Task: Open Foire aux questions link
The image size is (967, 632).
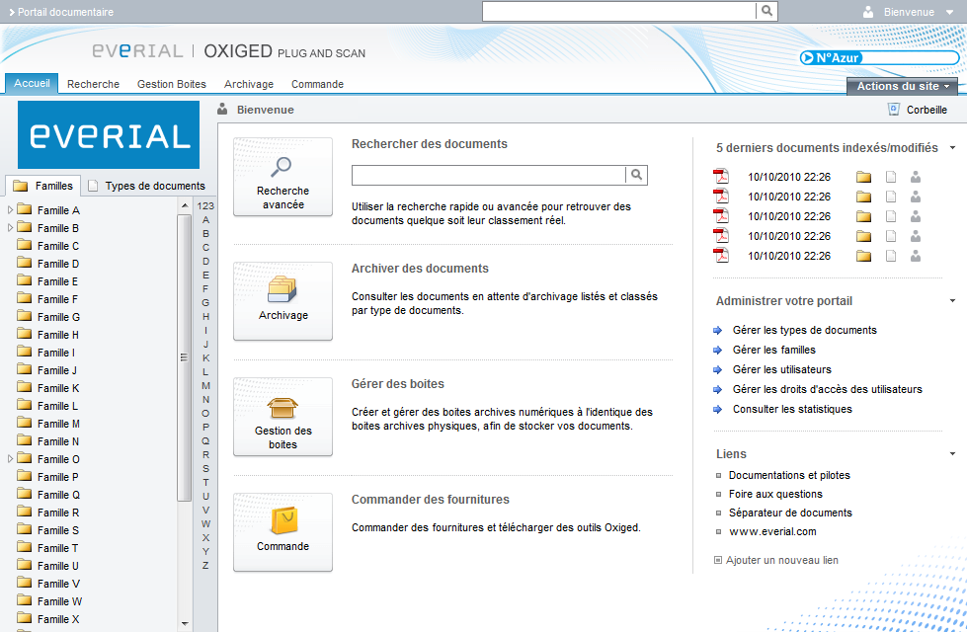Action: click(775, 494)
